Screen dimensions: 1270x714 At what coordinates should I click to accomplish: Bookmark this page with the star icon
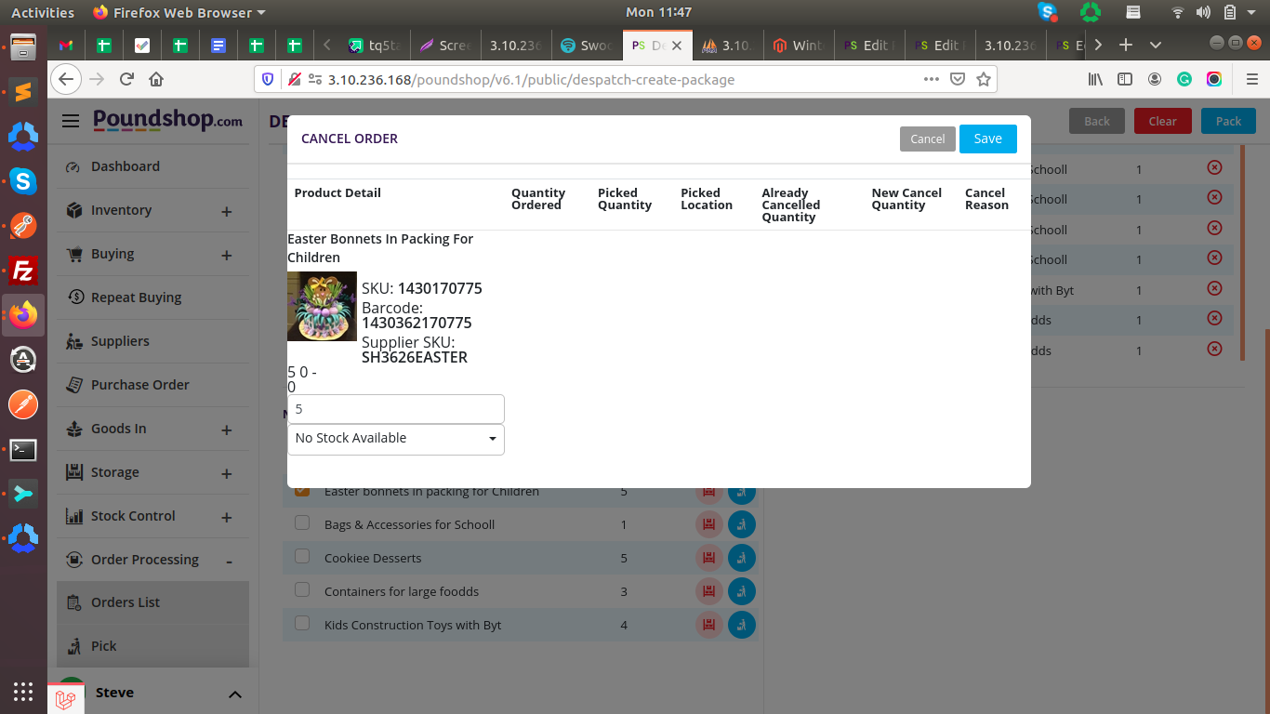983,80
